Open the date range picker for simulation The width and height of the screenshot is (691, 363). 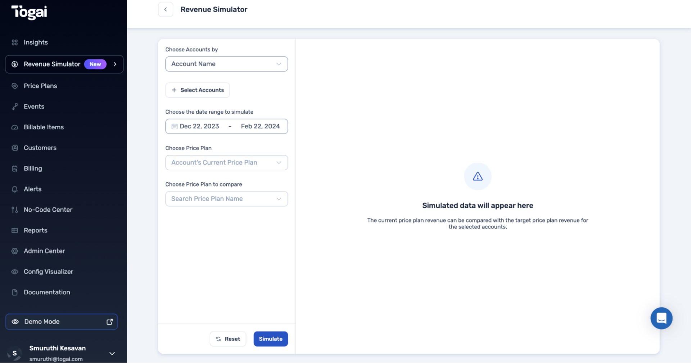pos(226,126)
